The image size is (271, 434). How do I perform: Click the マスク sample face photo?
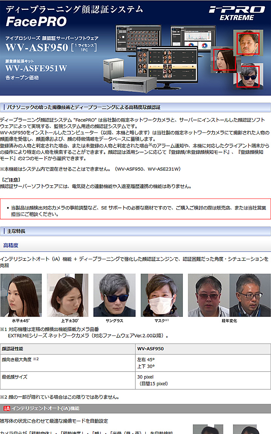coord(162,295)
